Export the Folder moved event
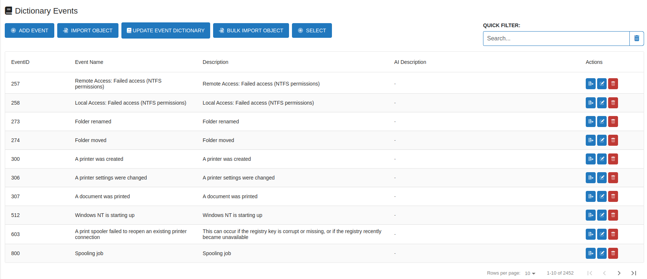647x279 pixels. (591, 140)
